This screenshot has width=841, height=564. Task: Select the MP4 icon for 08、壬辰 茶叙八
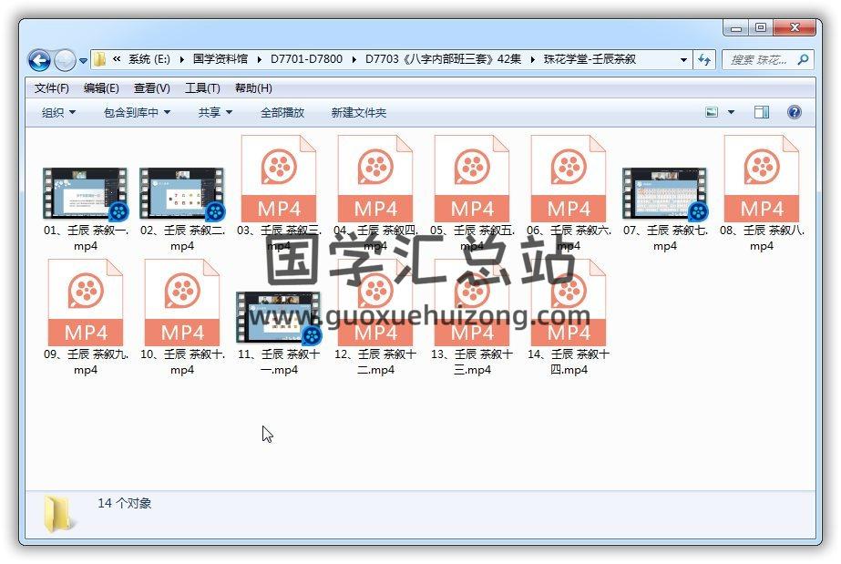pos(762,178)
